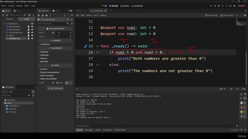
Task: Open object documentation icon beside and_operator.gd
Action: [72, 19]
